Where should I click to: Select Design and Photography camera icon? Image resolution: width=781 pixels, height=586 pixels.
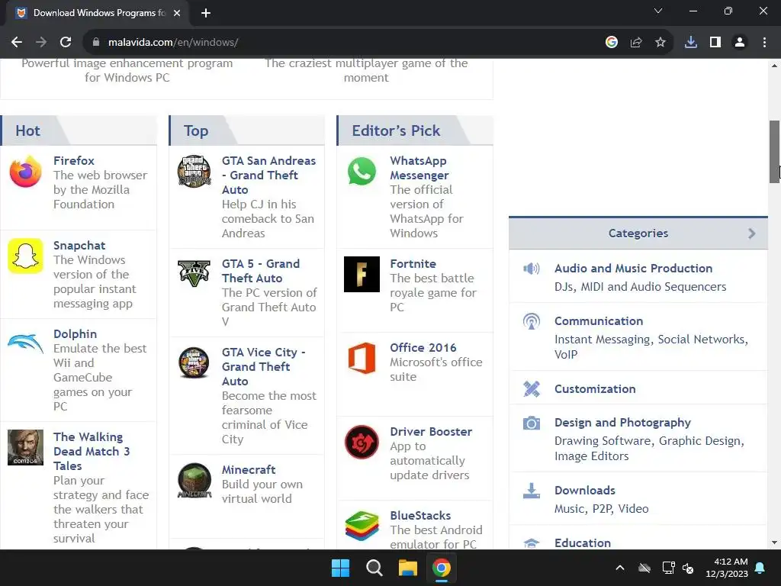[532, 423]
